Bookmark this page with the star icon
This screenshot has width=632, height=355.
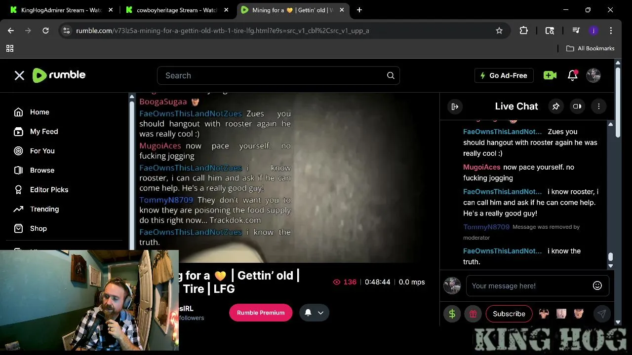coord(499,31)
